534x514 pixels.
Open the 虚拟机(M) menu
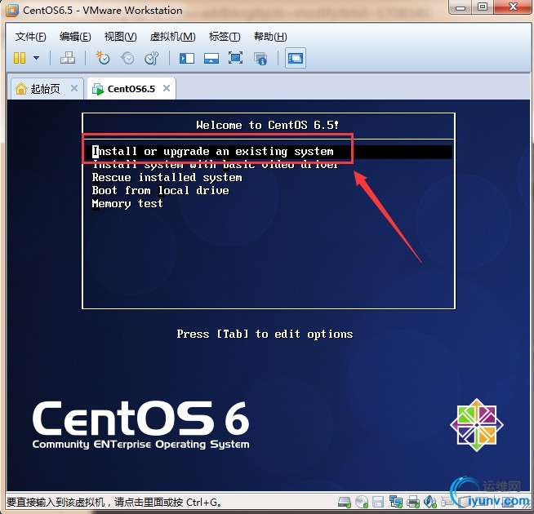[x=172, y=37]
